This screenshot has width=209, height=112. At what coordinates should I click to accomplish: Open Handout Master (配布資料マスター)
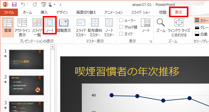95,27
